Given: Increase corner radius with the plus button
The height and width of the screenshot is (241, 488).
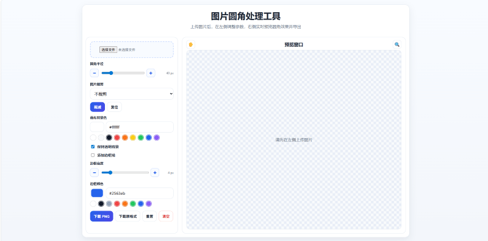Looking at the screenshot, I should (151, 73).
